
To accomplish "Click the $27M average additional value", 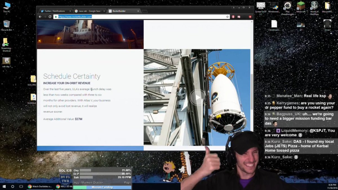I will [x=79, y=119].
